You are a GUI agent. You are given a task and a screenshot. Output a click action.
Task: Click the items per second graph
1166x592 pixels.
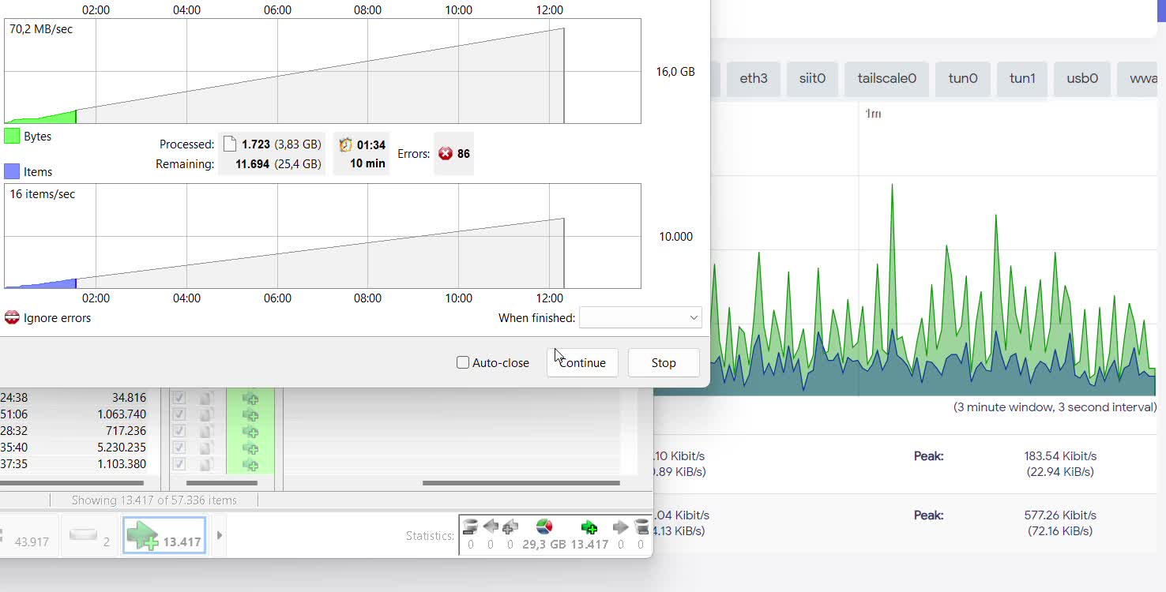(322, 236)
